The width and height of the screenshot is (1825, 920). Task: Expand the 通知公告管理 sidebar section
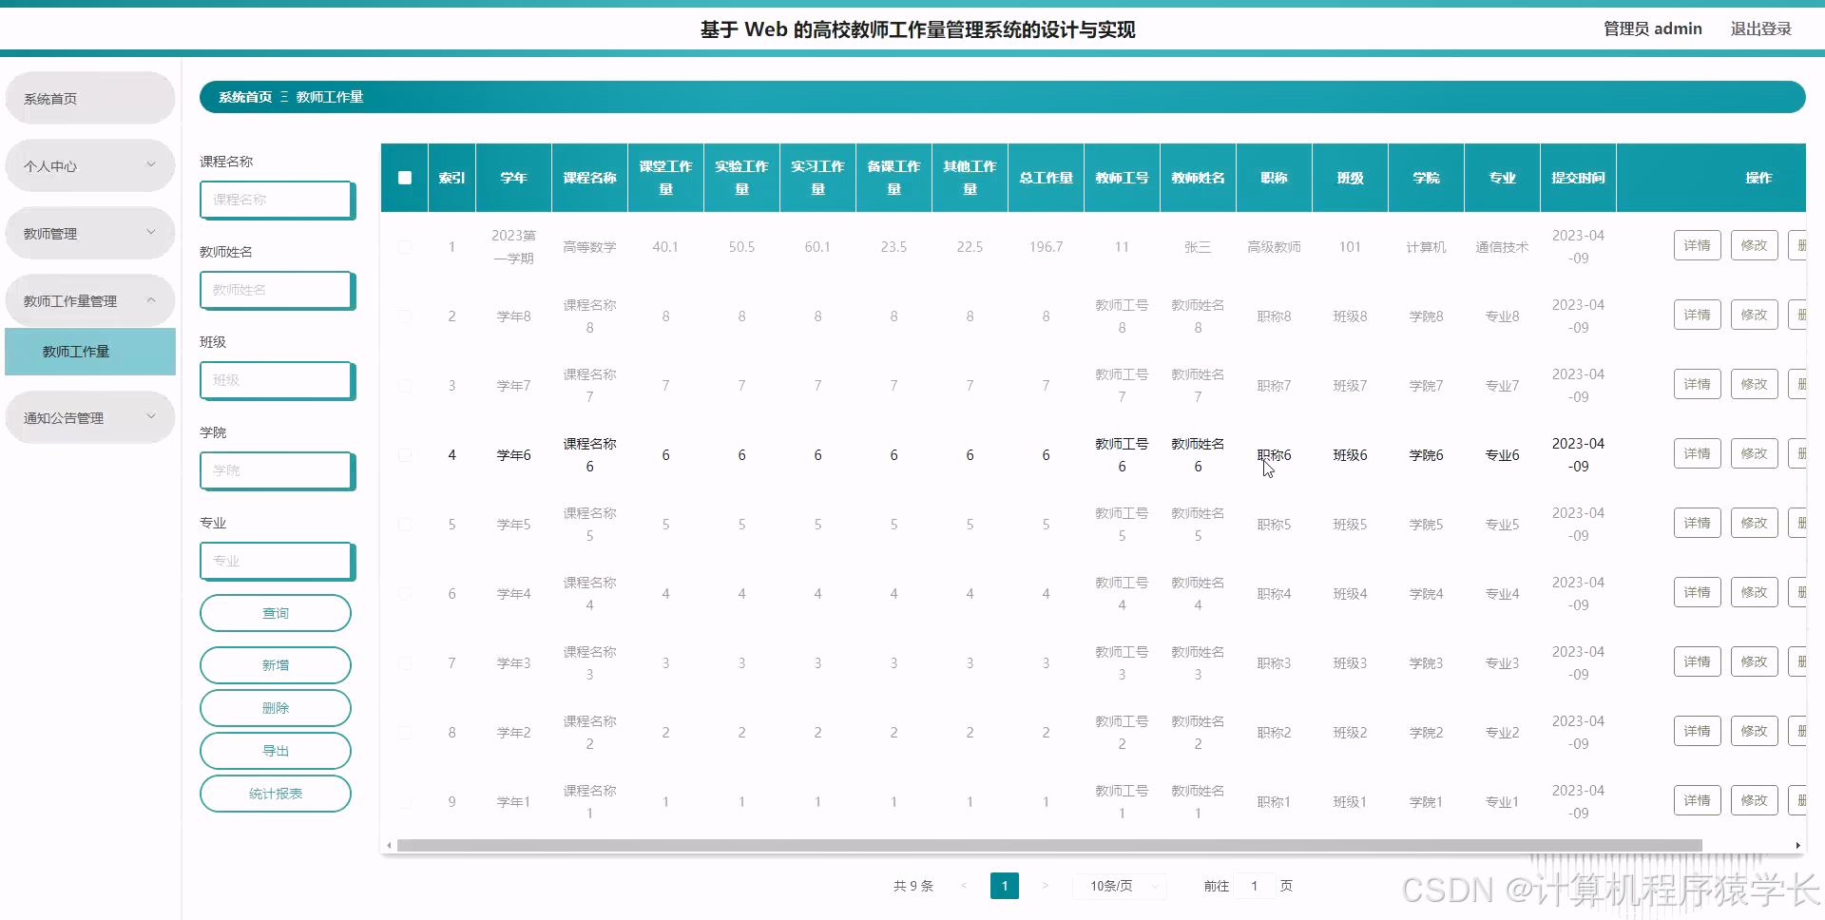coord(89,416)
